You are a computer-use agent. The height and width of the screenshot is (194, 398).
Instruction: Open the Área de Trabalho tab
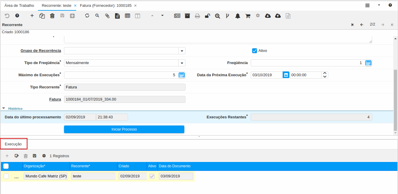(x=19, y=6)
